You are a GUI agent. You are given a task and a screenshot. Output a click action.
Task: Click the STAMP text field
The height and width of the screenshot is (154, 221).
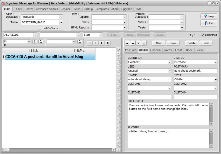click(150, 79)
